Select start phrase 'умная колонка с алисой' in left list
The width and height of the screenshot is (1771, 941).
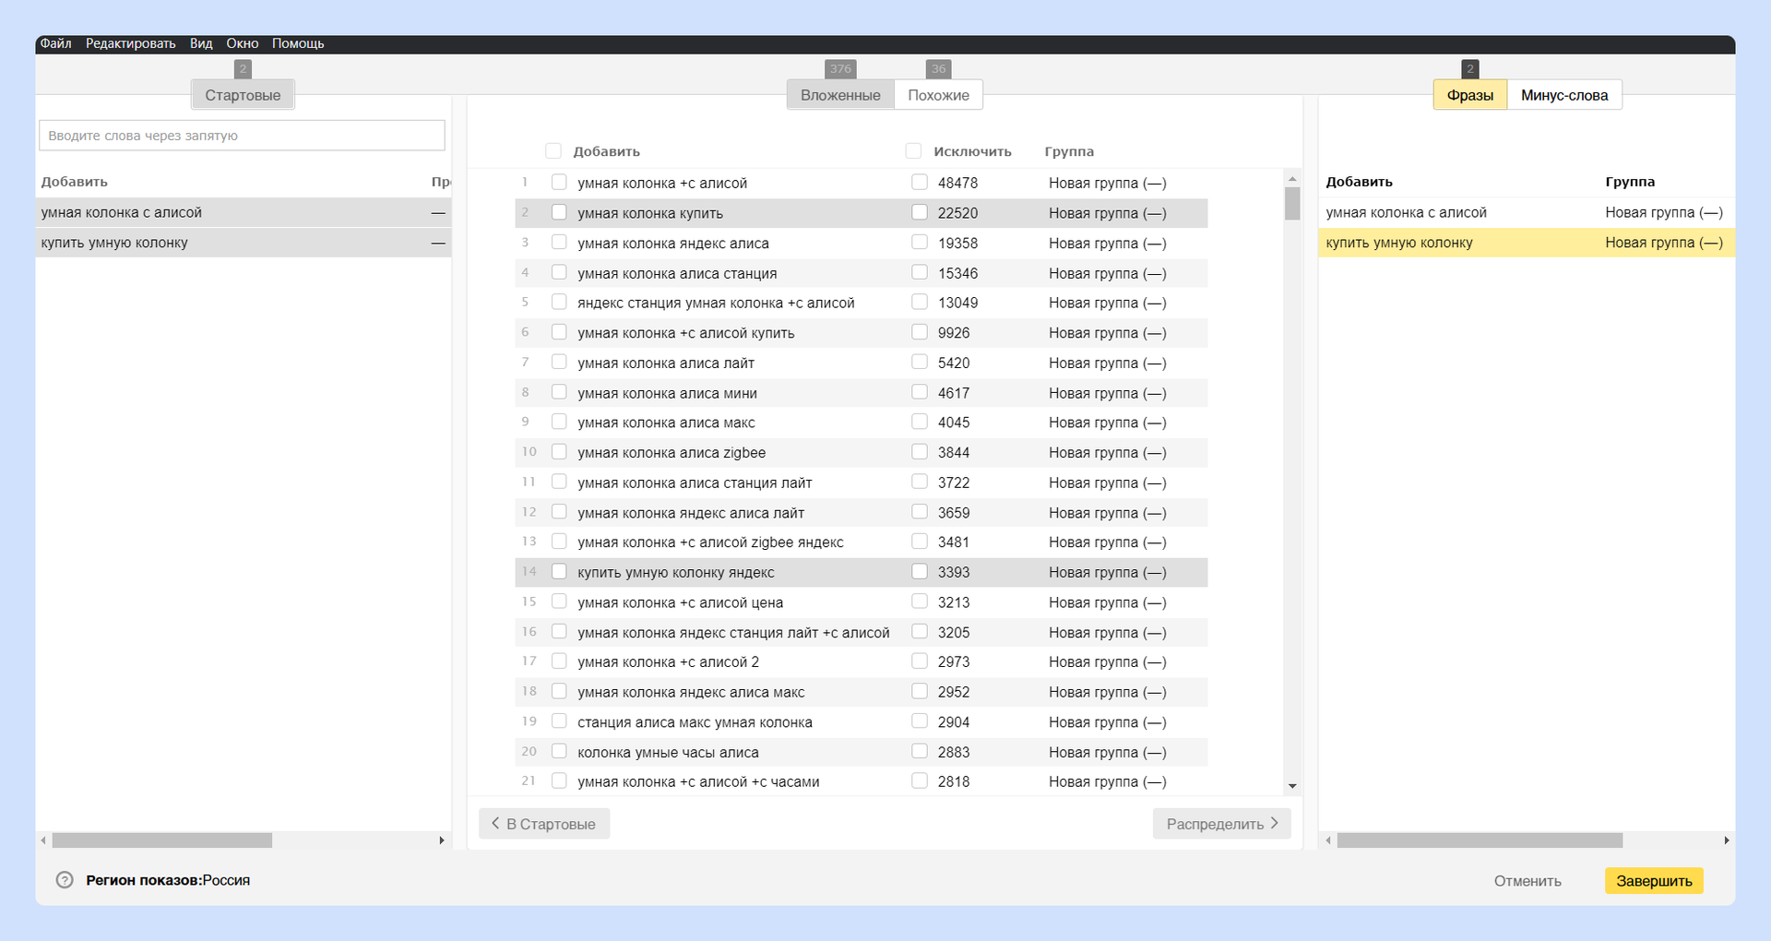(244, 212)
